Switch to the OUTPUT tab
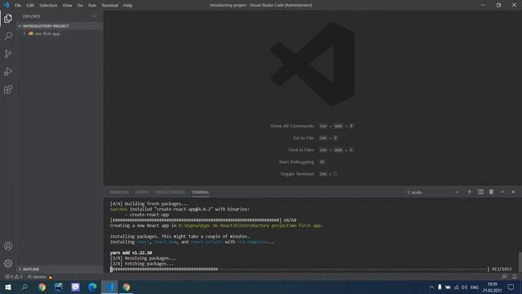Image resolution: width=522 pixels, height=294 pixels. [142, 193]
